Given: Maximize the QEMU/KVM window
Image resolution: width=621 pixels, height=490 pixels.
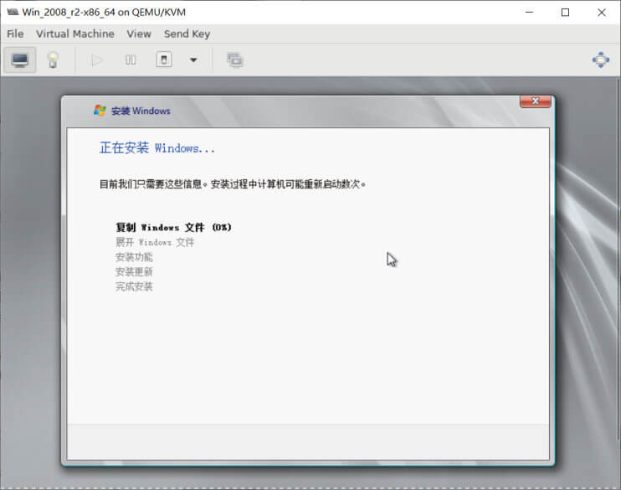Looking at the screenshot, I should [x=565, y=13].
